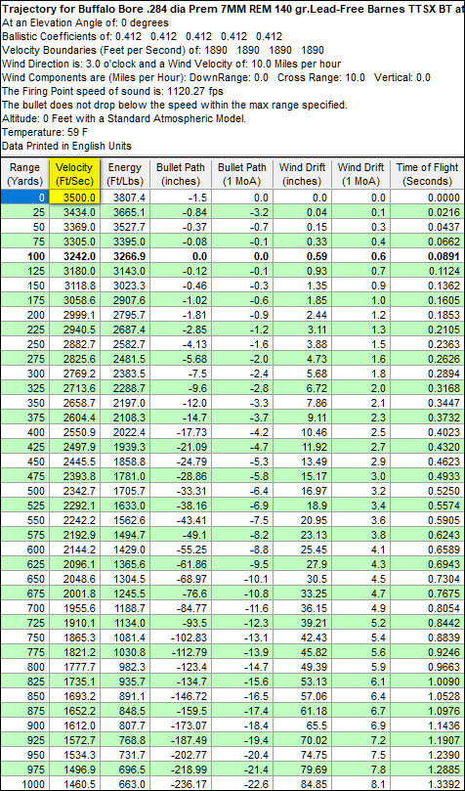Click the Energy (Ft/Lbs) column header

click(124, 174)
